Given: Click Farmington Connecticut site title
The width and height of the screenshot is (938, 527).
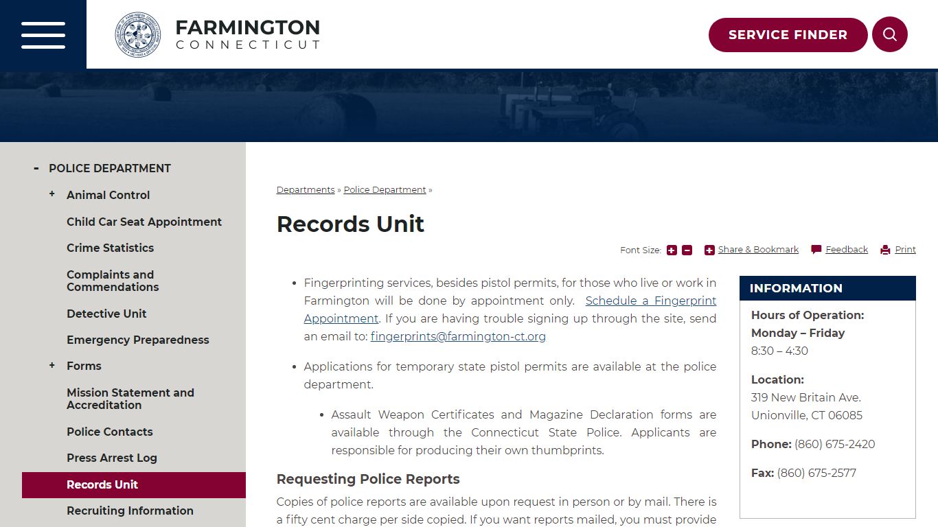Looking at the screenshot, I should [248, 34].
